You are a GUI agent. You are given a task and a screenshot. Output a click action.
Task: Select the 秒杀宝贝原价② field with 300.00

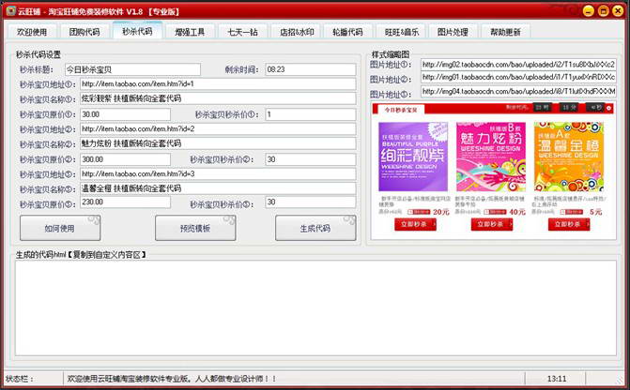[x=126, y=159]
